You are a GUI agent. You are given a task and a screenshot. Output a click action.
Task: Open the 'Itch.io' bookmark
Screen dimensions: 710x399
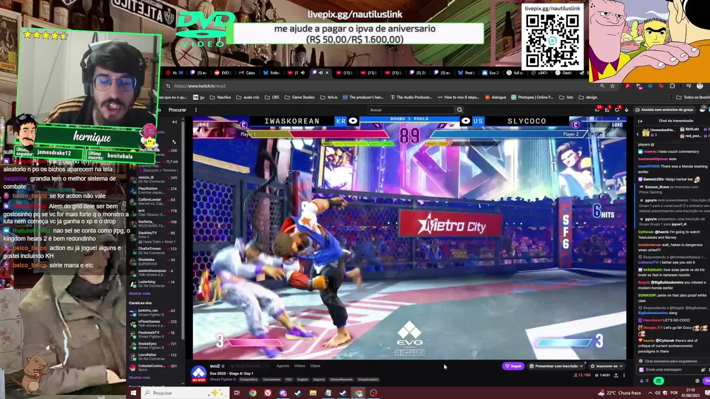329,97
